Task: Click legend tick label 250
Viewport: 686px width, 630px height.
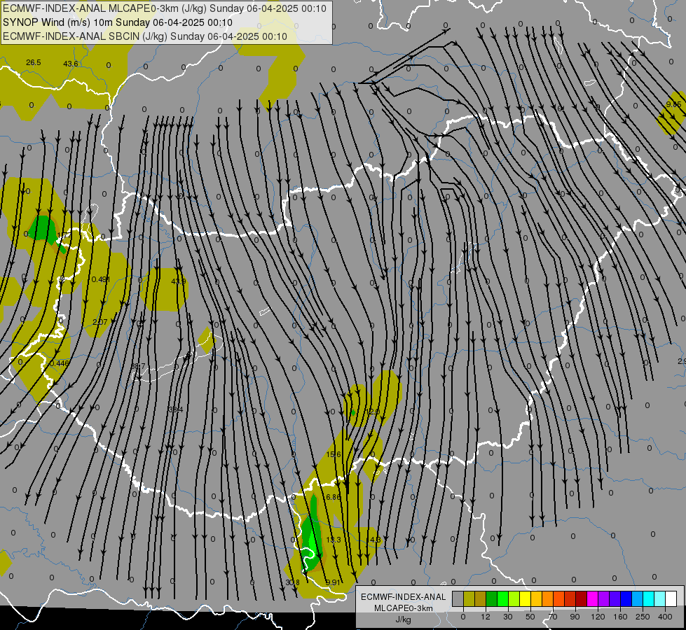Action: pos(643,617)
